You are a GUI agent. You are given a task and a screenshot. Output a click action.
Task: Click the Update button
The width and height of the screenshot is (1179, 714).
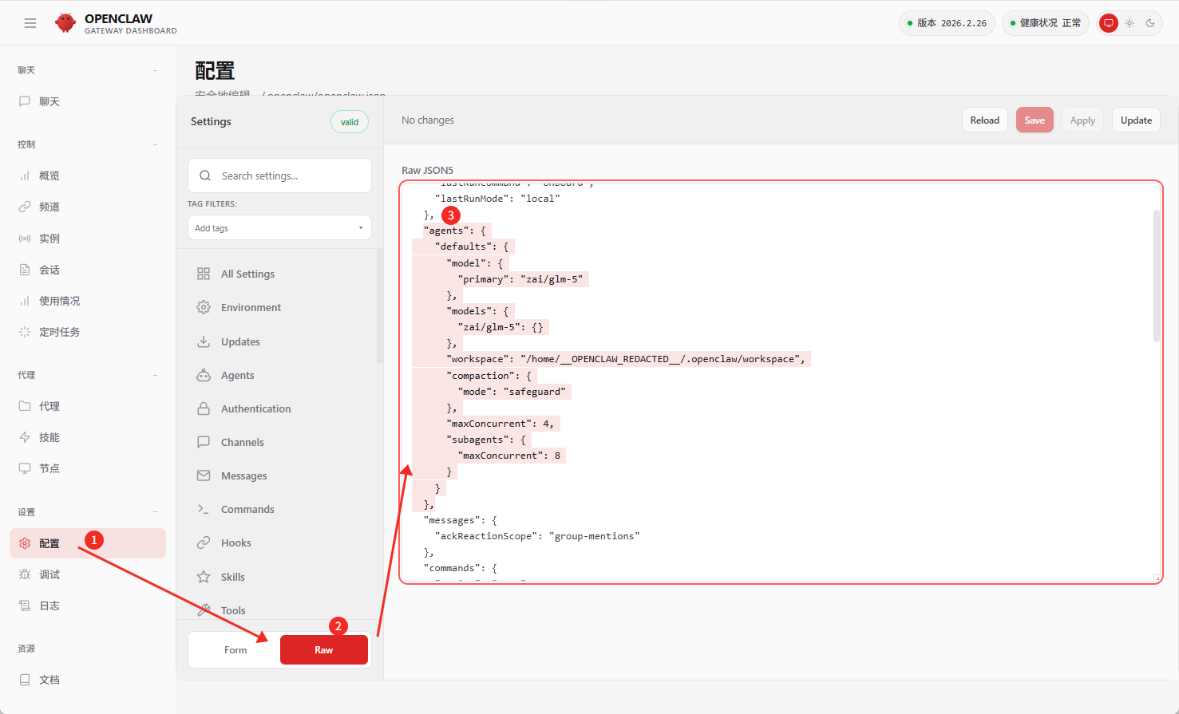(x=1135, y=120)
